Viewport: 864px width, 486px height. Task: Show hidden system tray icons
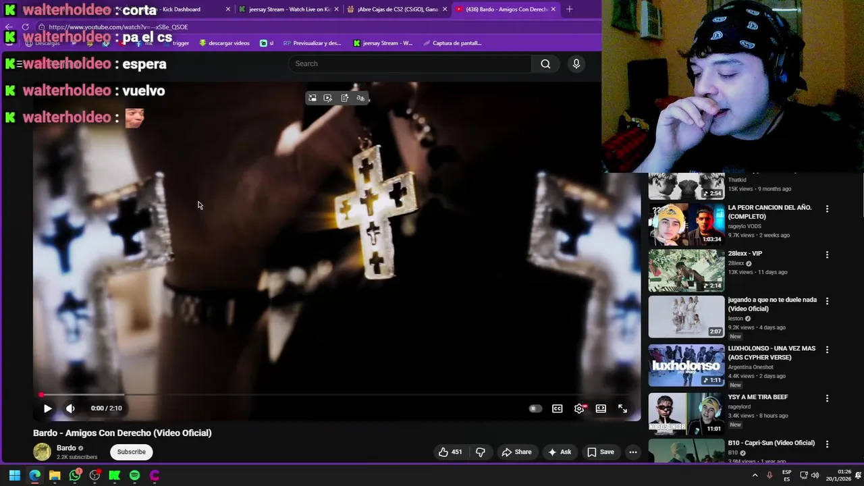(x=755, y=475)
